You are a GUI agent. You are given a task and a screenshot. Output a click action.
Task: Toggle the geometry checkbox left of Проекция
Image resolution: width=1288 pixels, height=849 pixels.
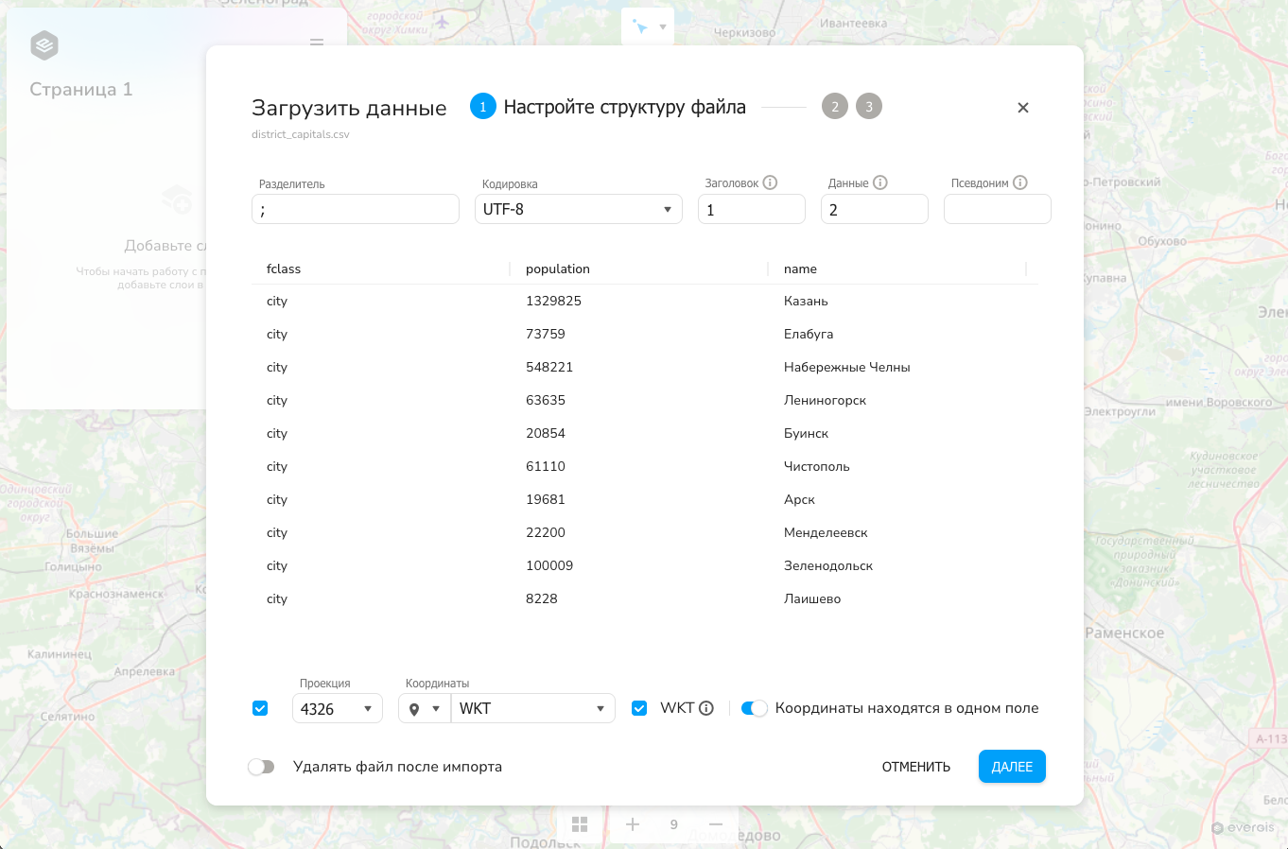tap(260, 708)
